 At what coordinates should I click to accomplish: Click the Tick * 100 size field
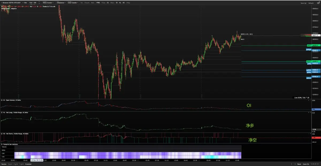point(33,3)
